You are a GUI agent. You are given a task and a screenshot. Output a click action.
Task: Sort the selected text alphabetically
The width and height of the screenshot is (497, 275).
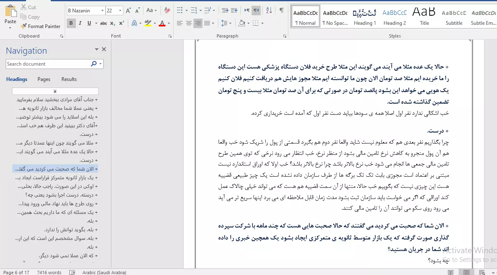[x=269, y=10]
